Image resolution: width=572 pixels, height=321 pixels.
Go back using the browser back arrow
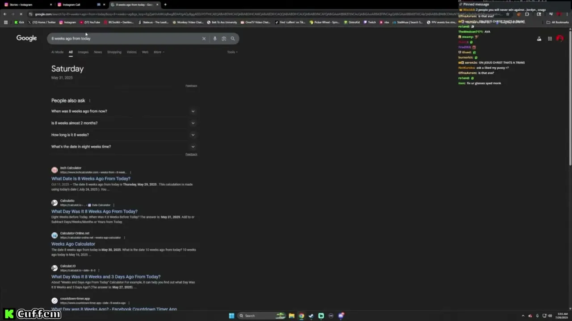pyautogui.click(x=5, y=14)
